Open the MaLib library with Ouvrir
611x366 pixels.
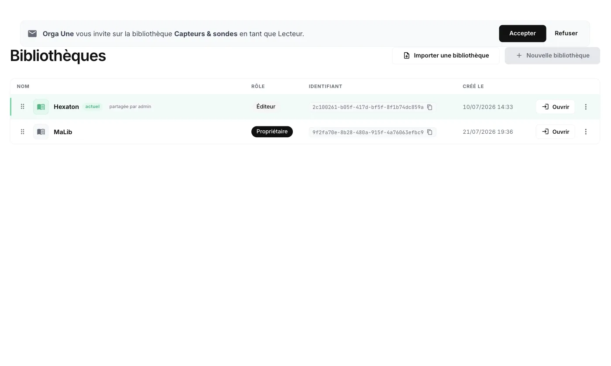[555, 132]
